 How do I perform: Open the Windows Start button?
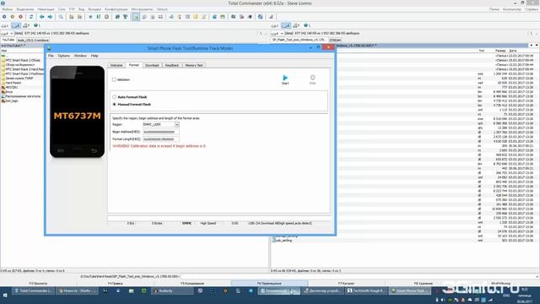pyautogui.click(x=5, y=296)
